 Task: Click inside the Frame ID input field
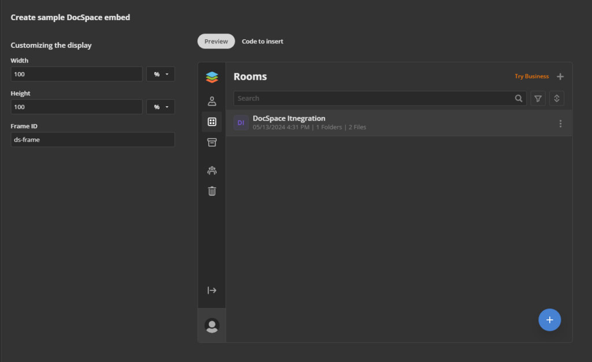(92, 139)
